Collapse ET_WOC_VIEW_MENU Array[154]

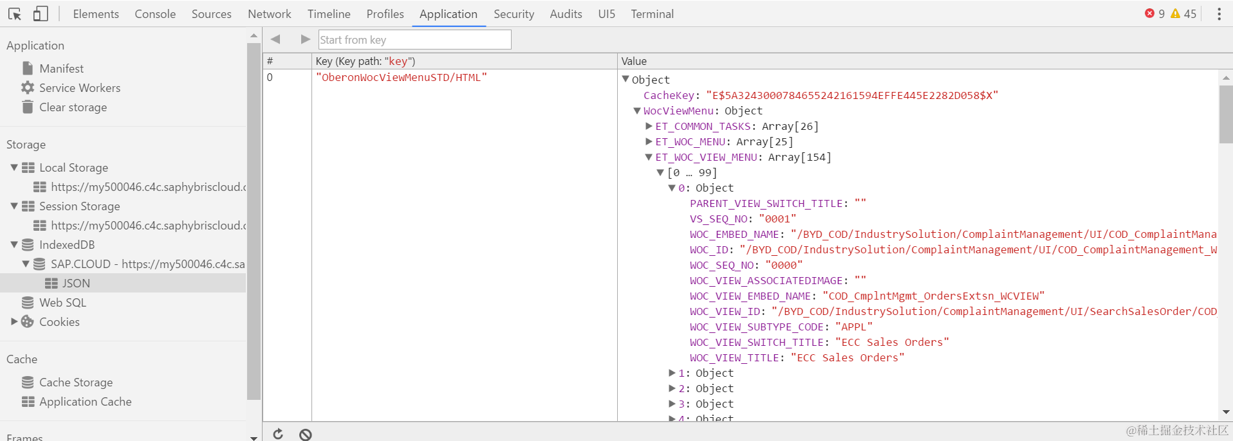649,157
